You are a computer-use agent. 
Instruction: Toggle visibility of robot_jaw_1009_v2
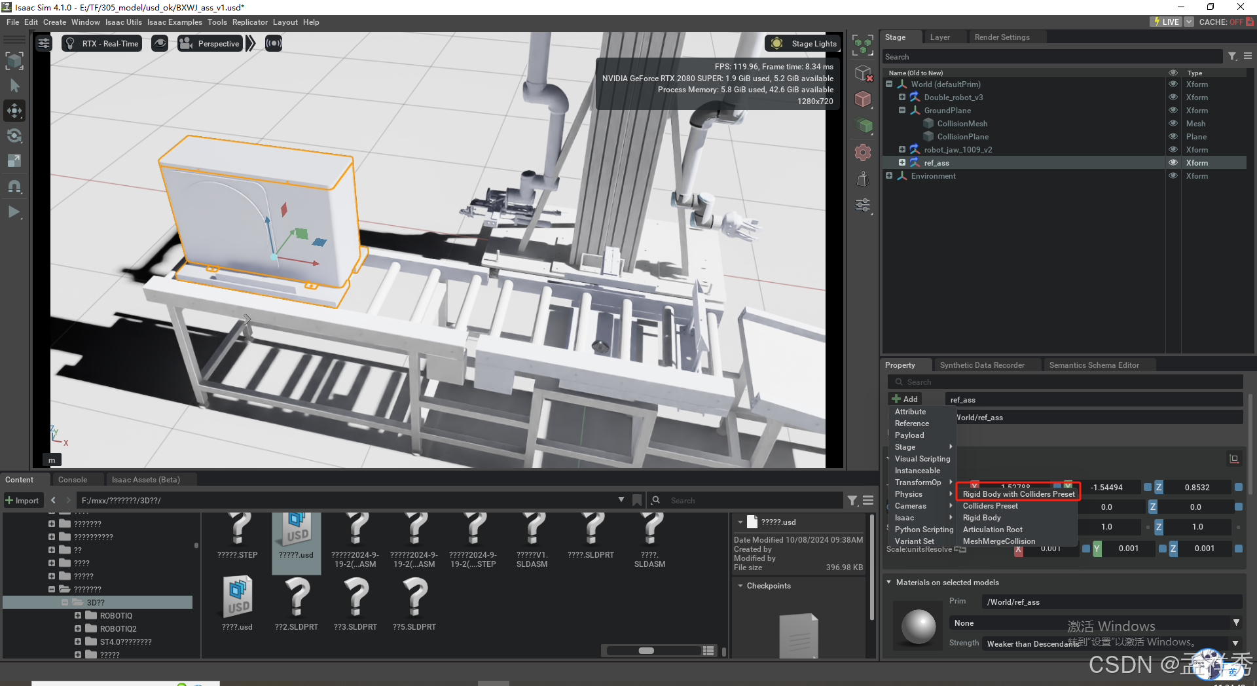[x=1173, y=149]
